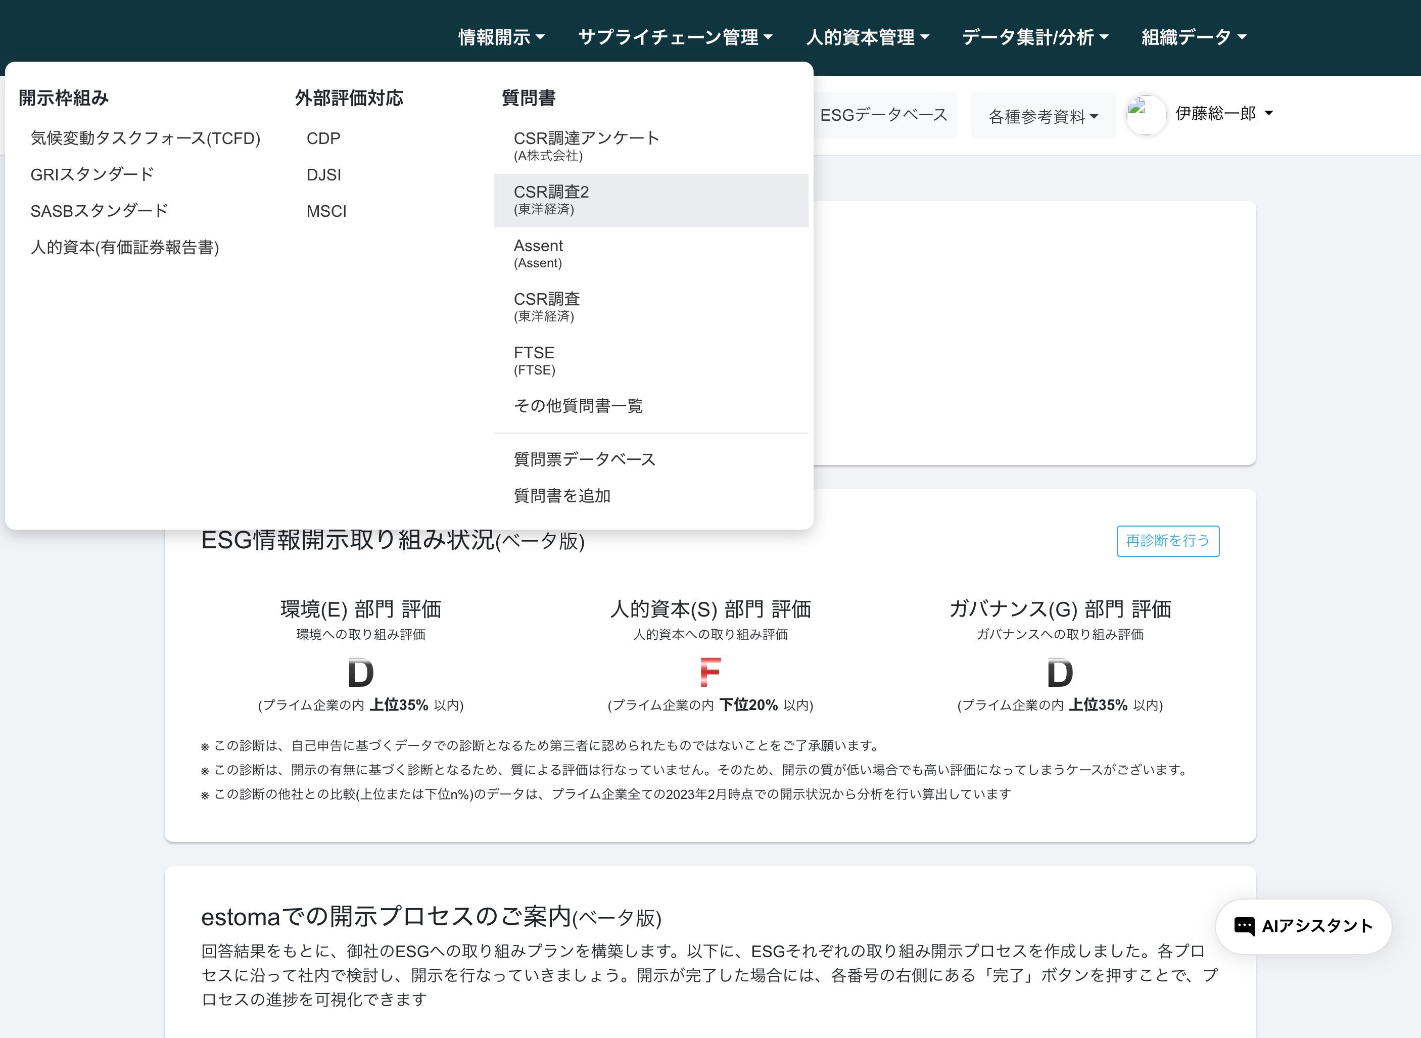Select the GRIスタンダード menu entry
The height and width of the screenshot is (1038, 1421).
(x=91, y=175)
